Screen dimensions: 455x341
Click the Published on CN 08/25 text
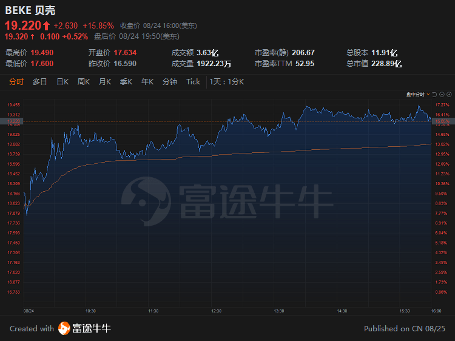click(x=405, y=328)
